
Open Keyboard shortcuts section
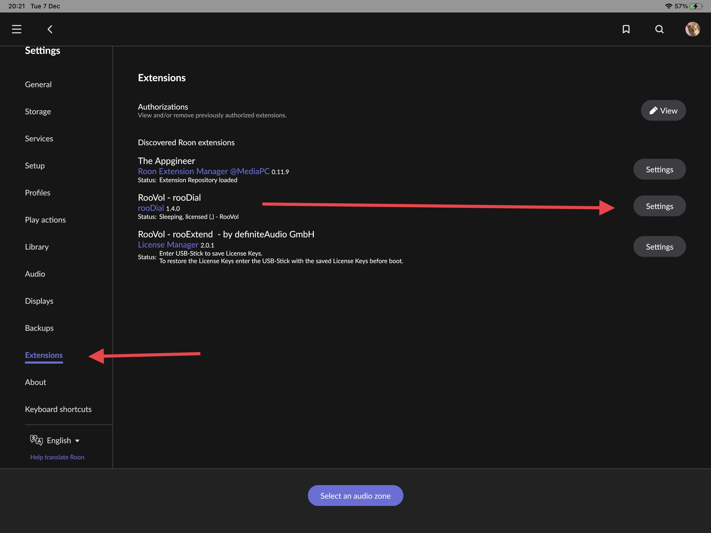pos(58,409)
